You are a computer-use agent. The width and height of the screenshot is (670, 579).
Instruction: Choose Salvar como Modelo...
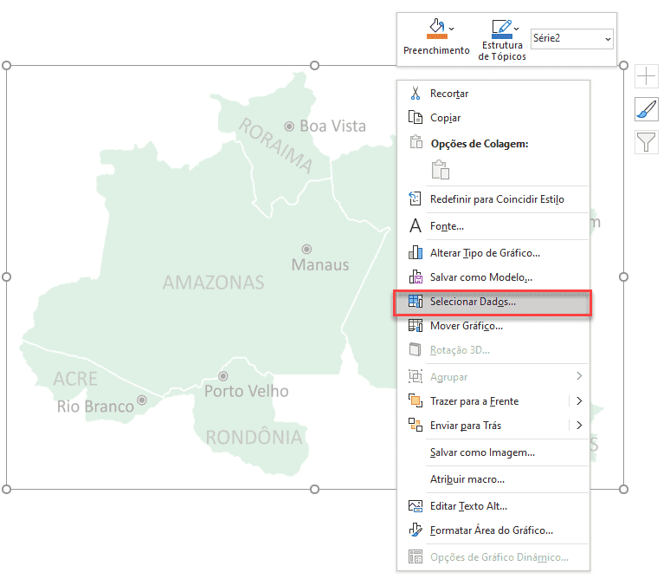point(493,276)
